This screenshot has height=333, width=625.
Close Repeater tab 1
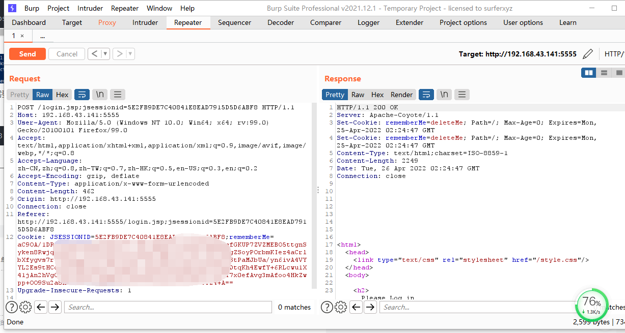click(22, 36)
